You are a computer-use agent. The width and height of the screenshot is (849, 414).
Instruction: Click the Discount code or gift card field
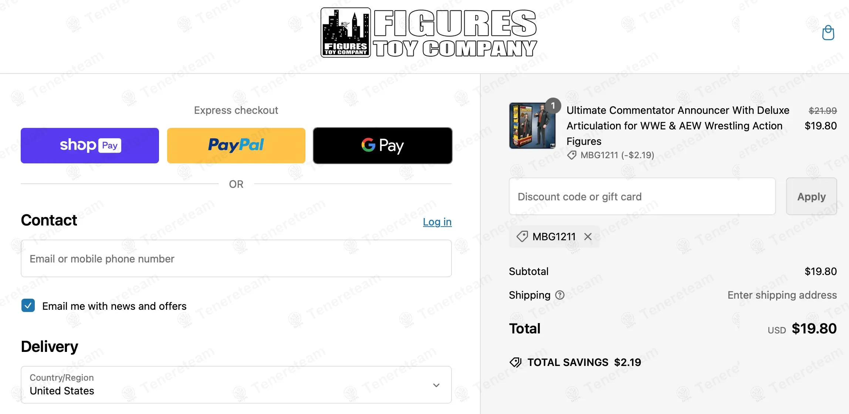pos(642,196)
